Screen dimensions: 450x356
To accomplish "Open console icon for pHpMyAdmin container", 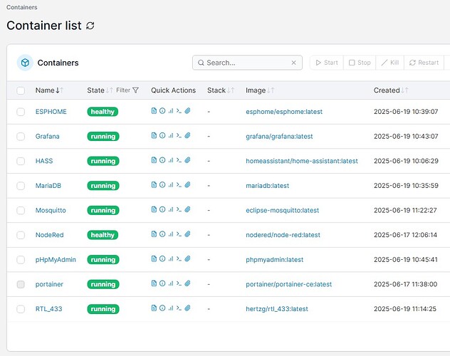I will tap(179, 259).
